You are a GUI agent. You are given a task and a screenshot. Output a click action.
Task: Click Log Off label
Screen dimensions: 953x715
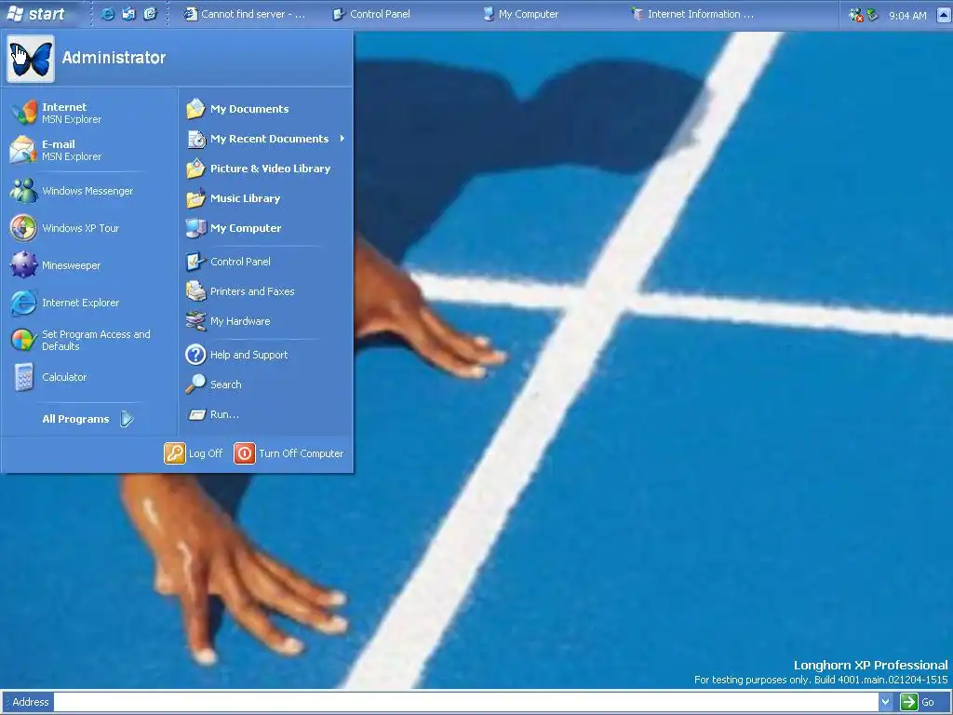pos(206,453)
